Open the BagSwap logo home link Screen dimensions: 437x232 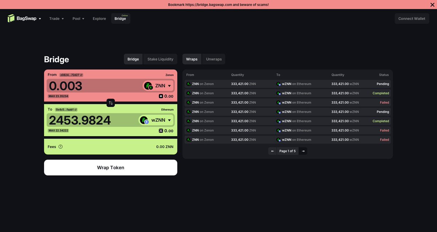[x=22, y=19]
